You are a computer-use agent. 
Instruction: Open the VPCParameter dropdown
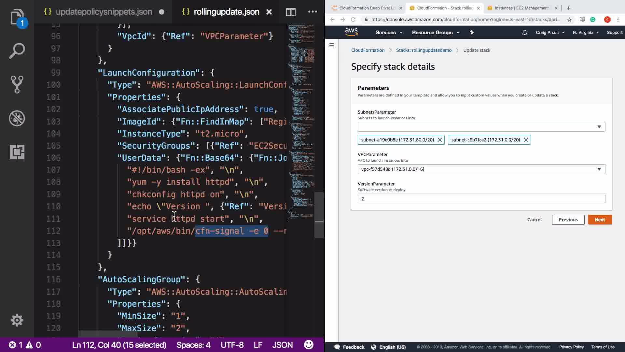[481, 169]
